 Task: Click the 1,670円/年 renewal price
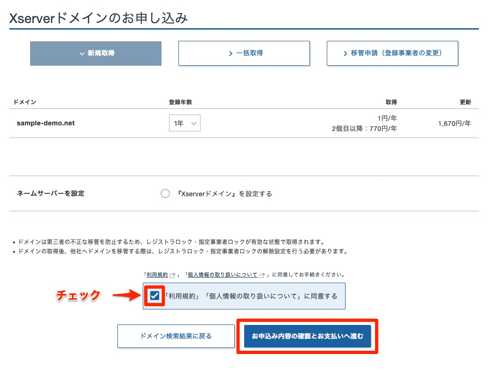[454, 123]
